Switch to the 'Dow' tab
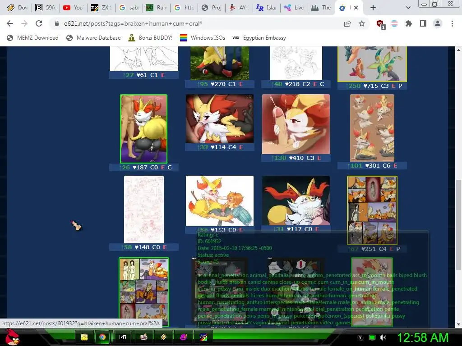 click(x=18, y=8)
